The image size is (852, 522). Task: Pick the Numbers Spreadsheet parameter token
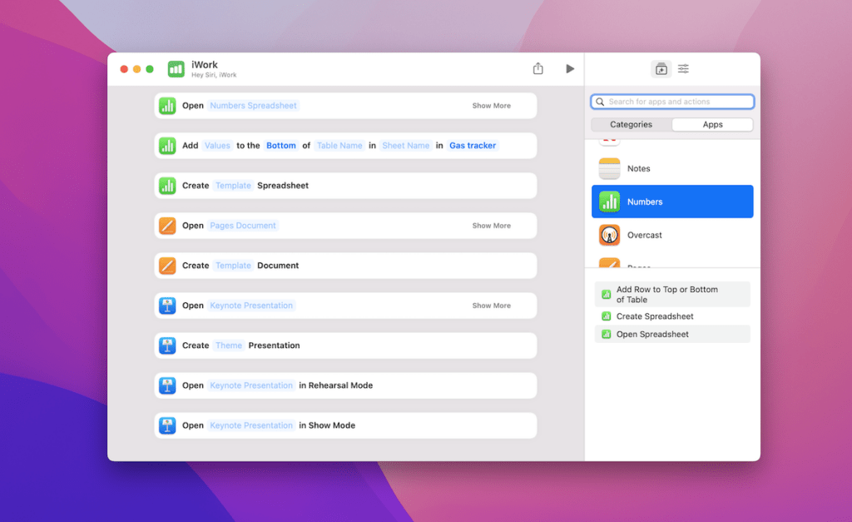click(x=253, y=106)
